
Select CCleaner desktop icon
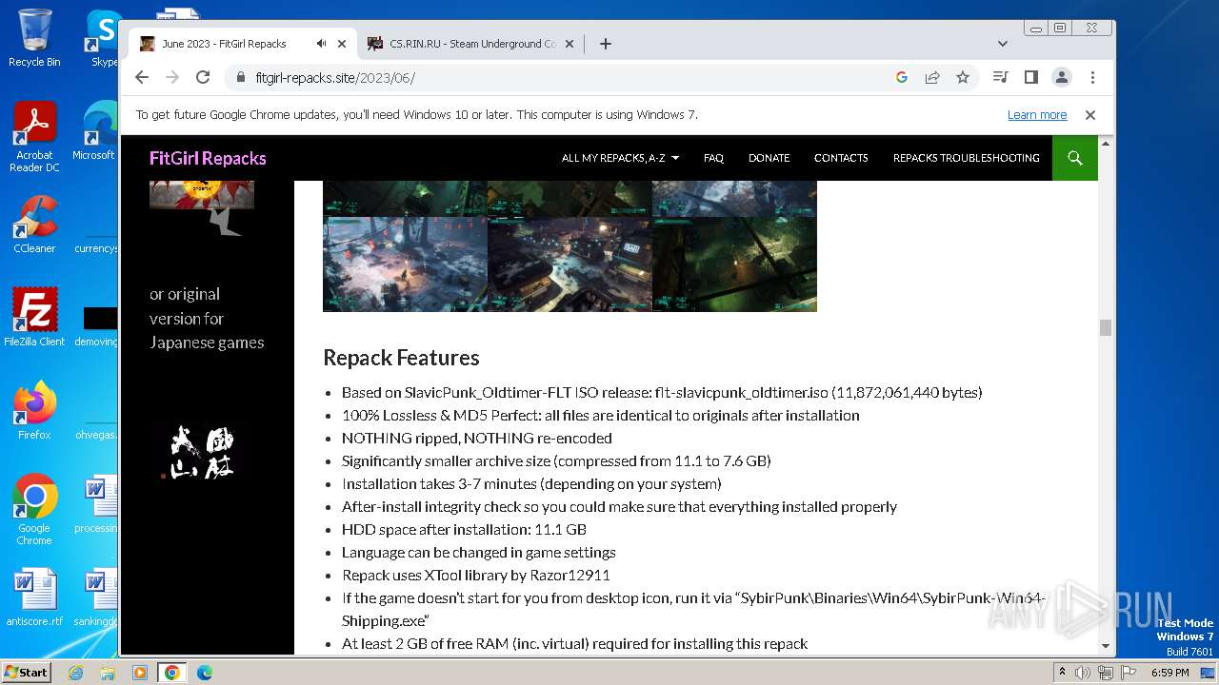point(34,225)
